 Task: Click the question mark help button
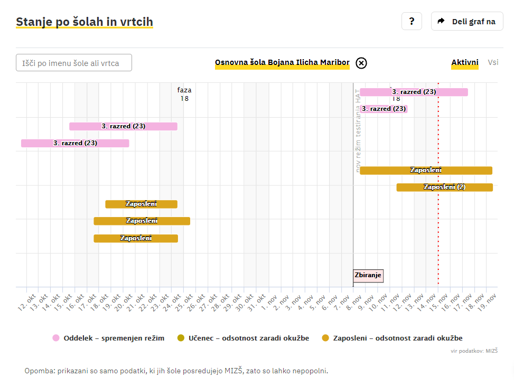click(412, 22)
